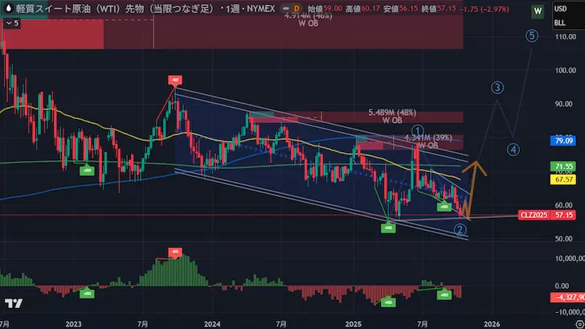Viewport: 585px width, 329px height.
Task: Click green RD marker on 2025 low
Action: (x=388, y=228)
